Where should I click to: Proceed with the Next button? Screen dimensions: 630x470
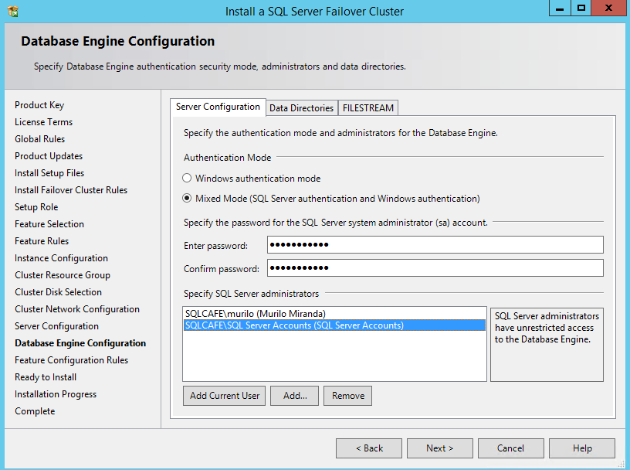(x=439, y=448)
